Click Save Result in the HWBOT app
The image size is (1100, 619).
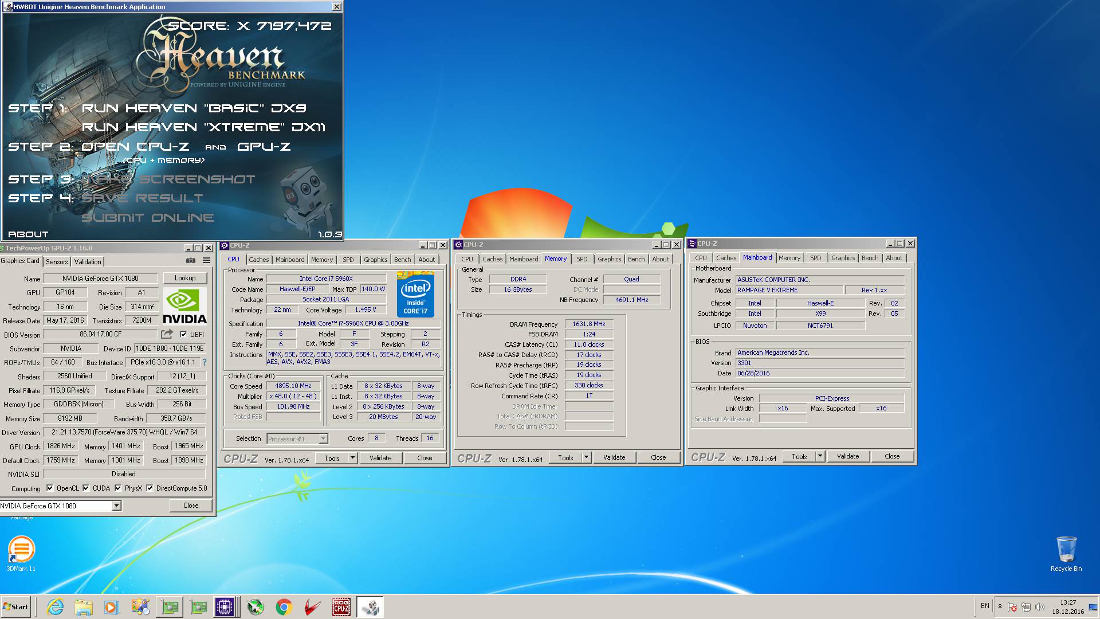(x=142, y=198)
